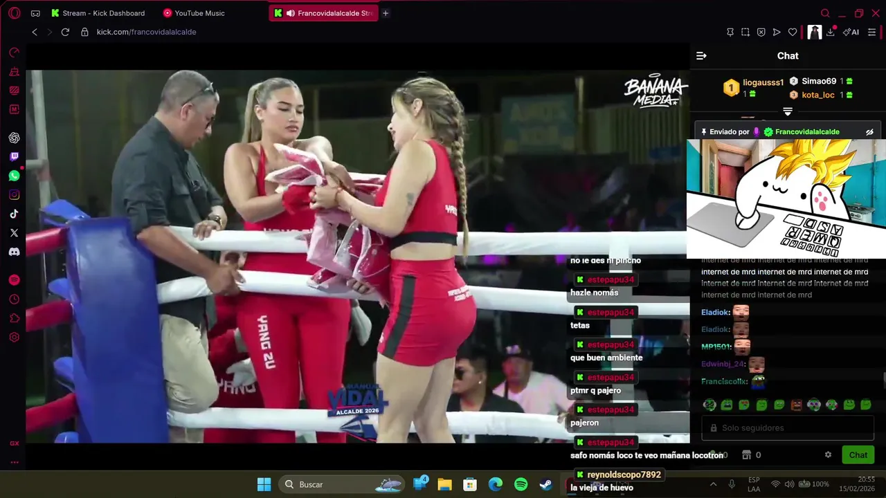Toggle the ad blocker shield icon
The height and width of the screenshot is (498, 886).
[761, 32]
